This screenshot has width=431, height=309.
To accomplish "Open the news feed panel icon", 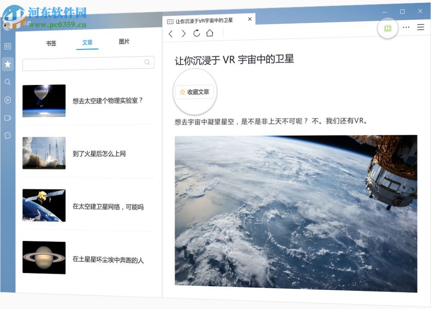I will (x=7, y=47).
